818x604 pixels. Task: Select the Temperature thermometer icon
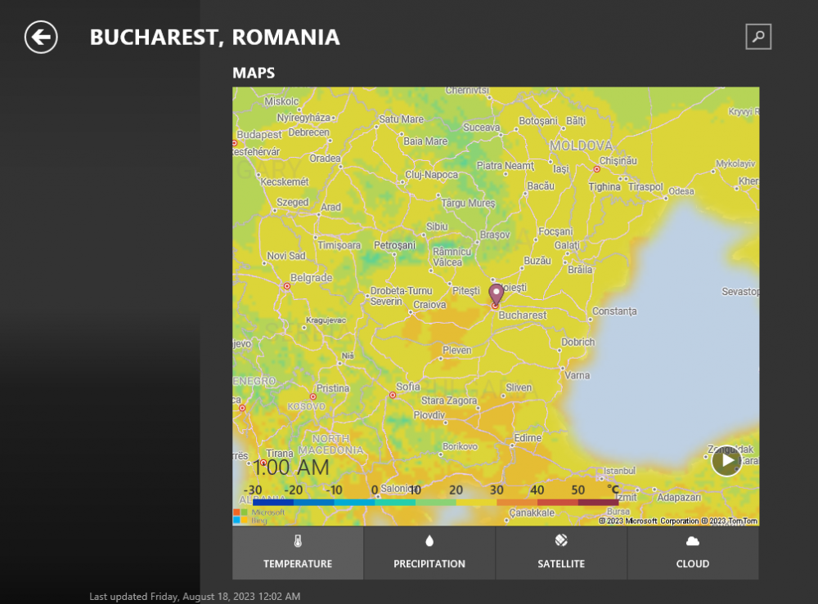[298, 539]
